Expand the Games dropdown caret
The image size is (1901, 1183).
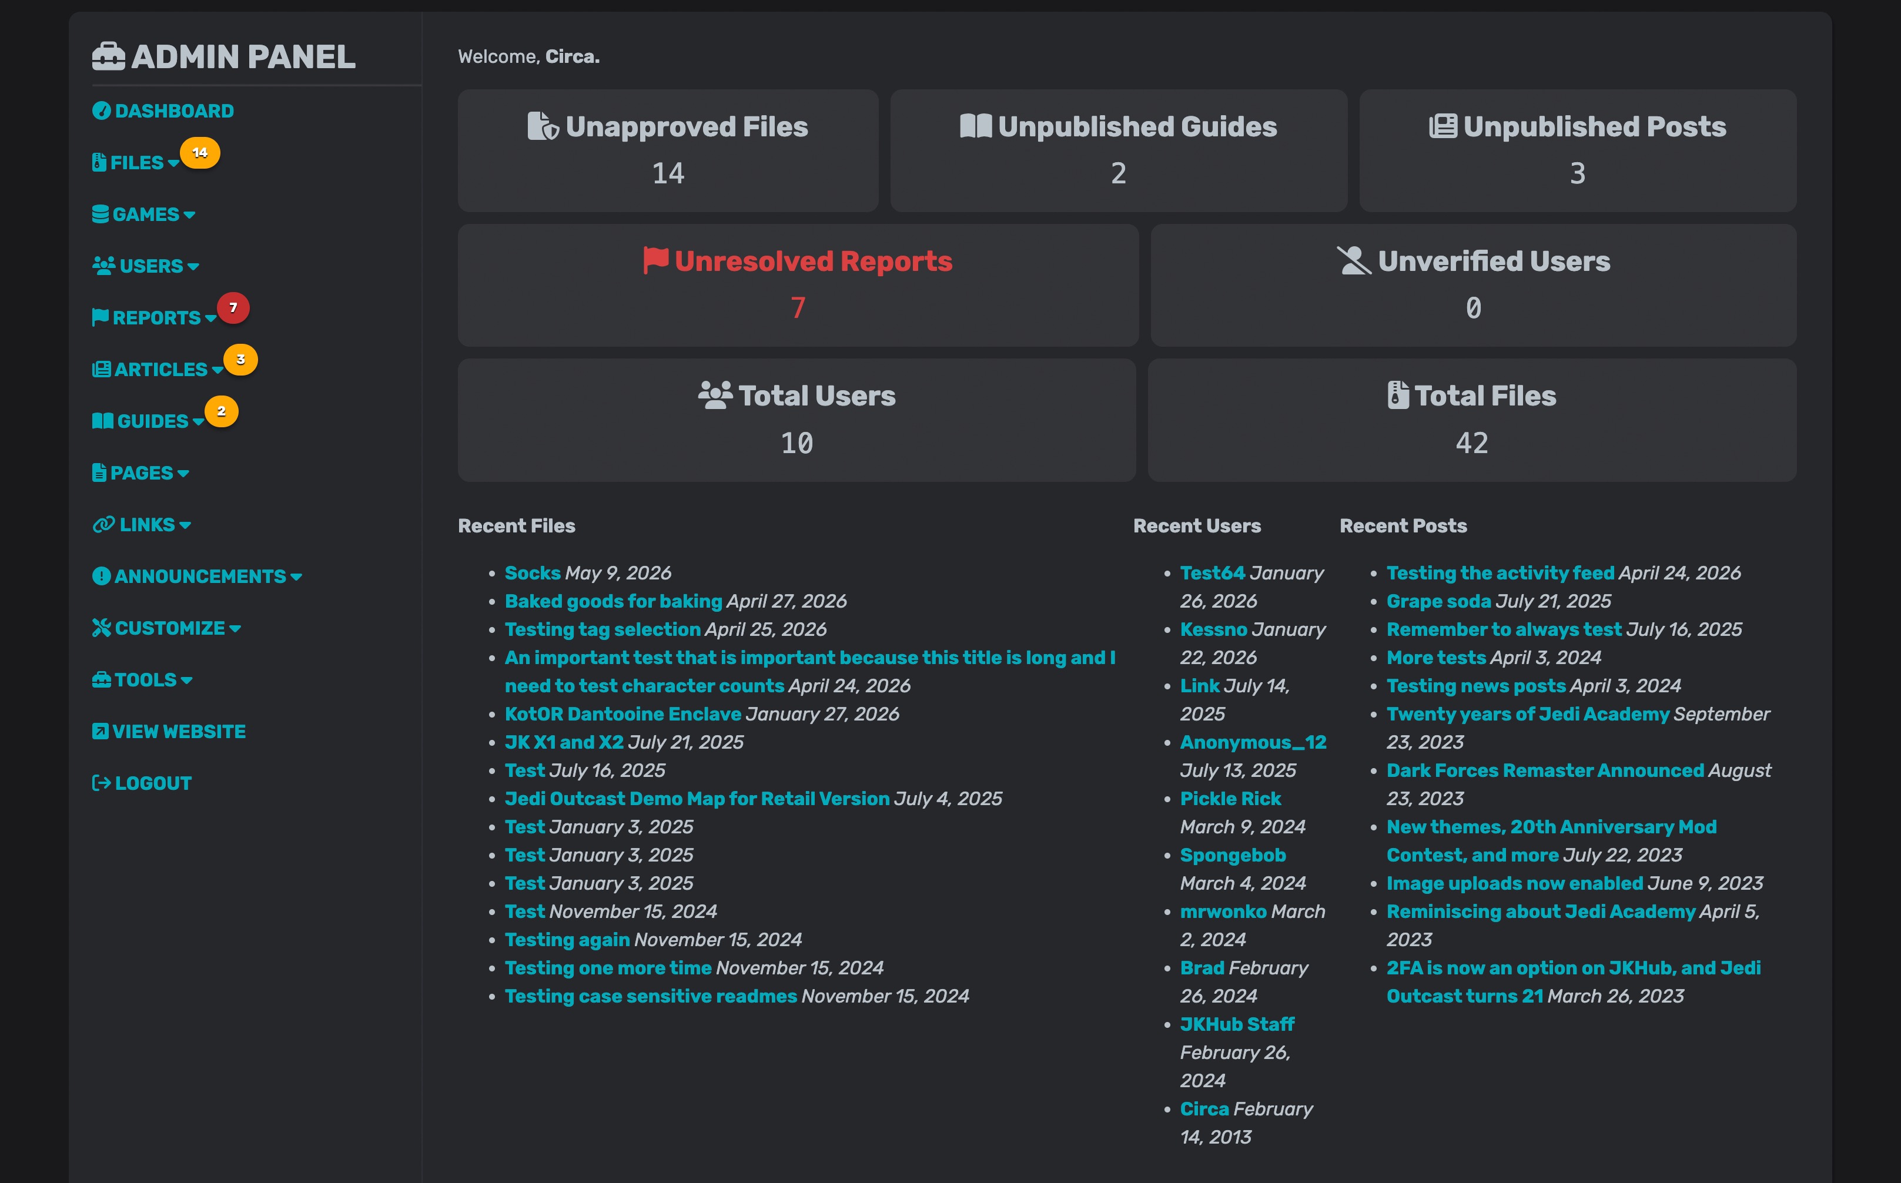tap(189, 215)
